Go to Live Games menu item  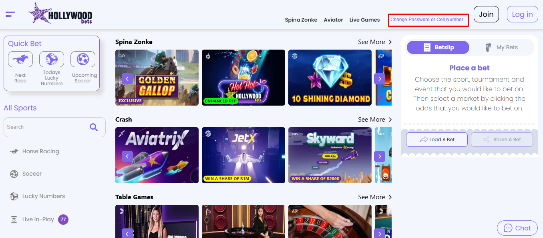pyautogui.click(x=364, y=20)
